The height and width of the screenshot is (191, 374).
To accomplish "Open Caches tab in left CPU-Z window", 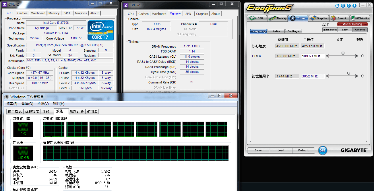I will 22,13.
